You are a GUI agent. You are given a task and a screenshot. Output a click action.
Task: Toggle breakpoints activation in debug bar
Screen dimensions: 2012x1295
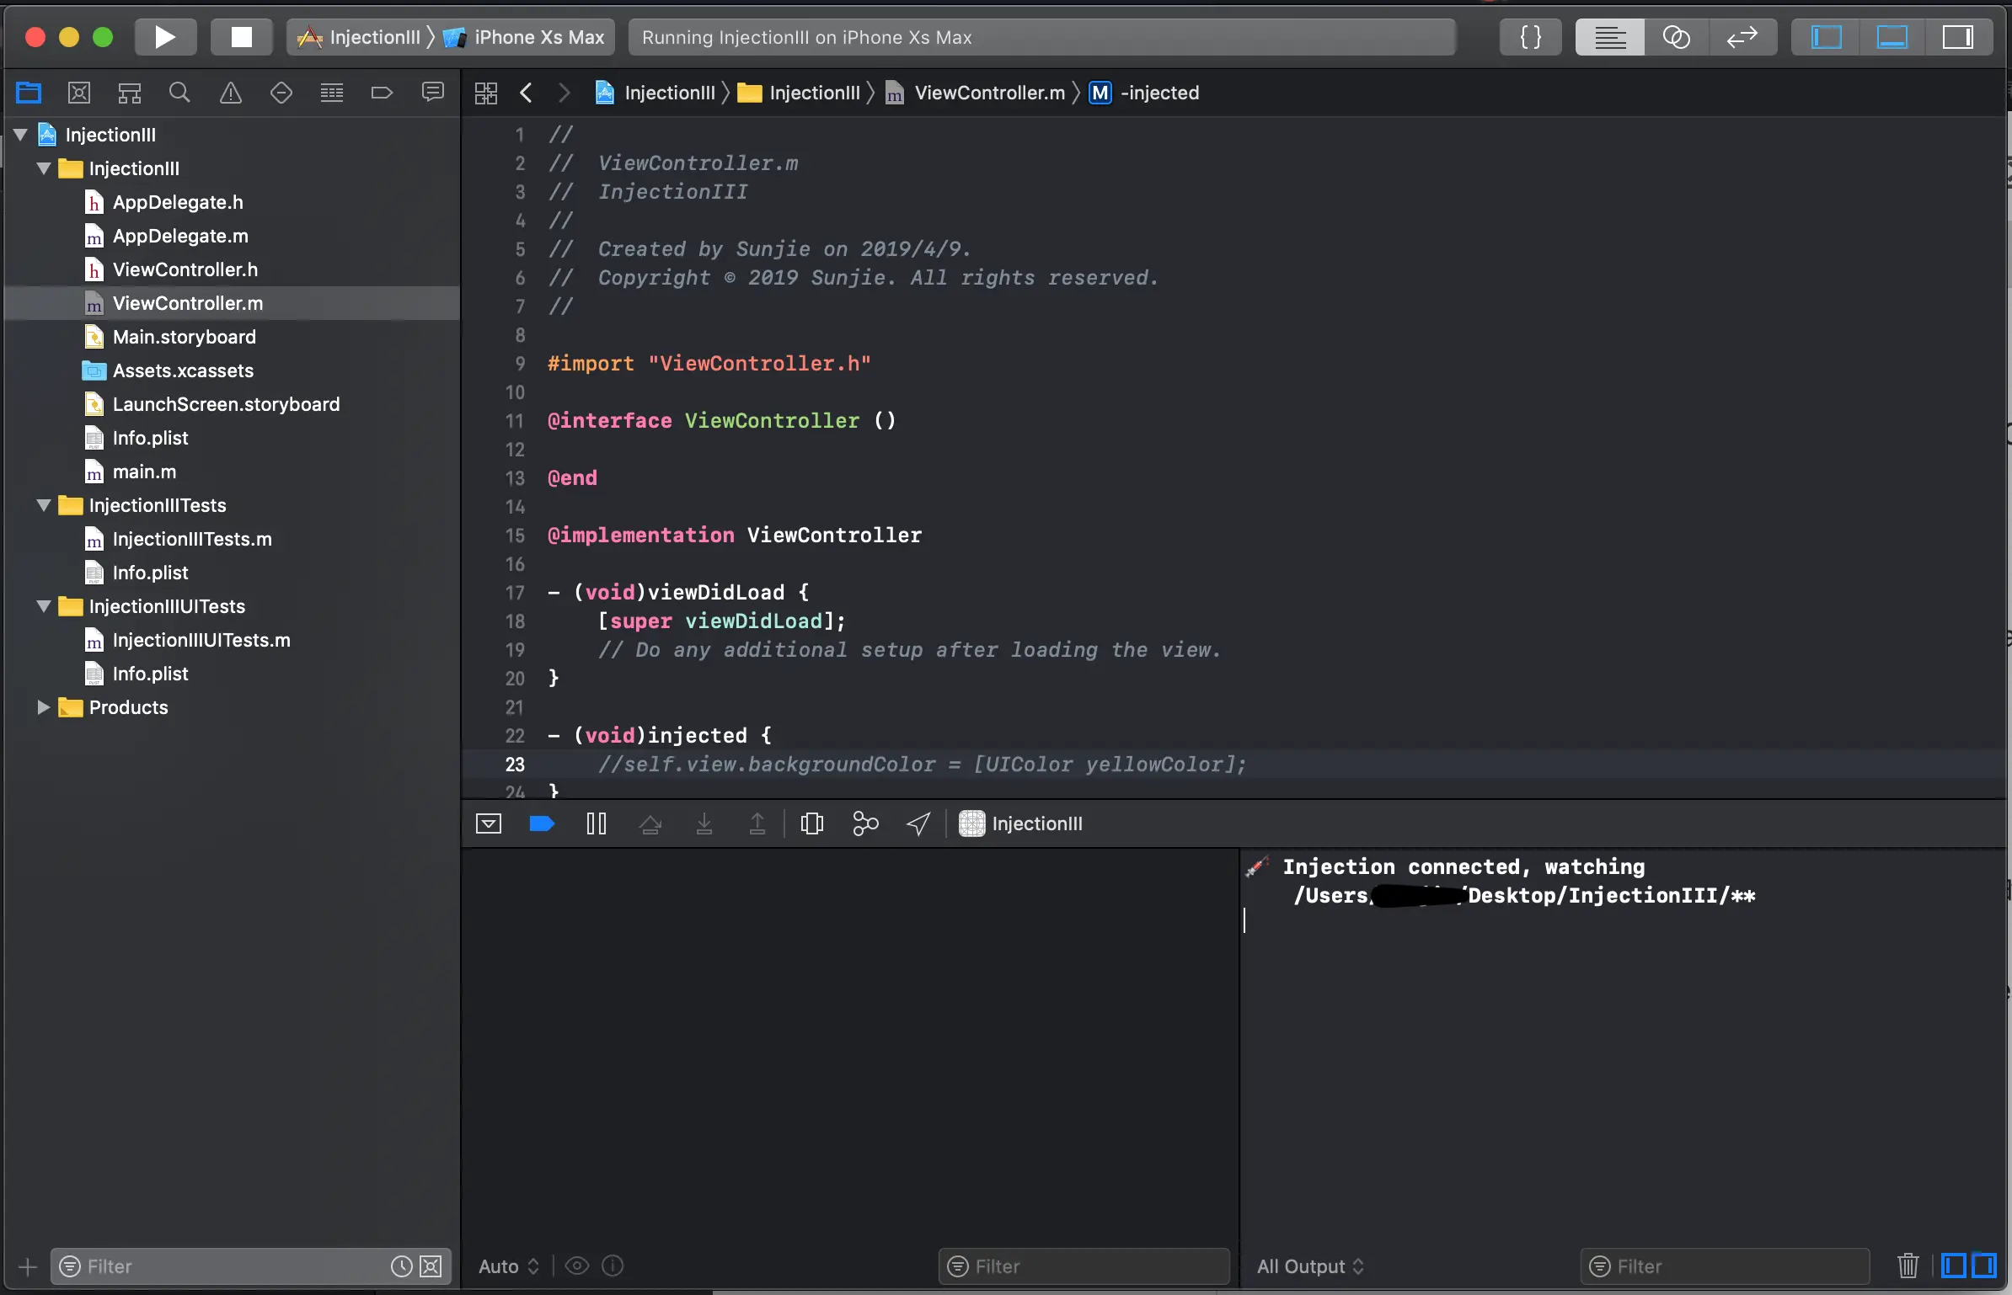(542, 823)
